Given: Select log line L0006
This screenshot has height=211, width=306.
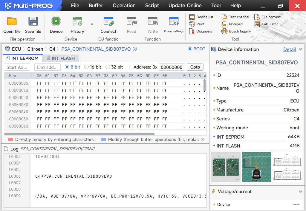Looking at the screenshot, I should click(15, 176).
